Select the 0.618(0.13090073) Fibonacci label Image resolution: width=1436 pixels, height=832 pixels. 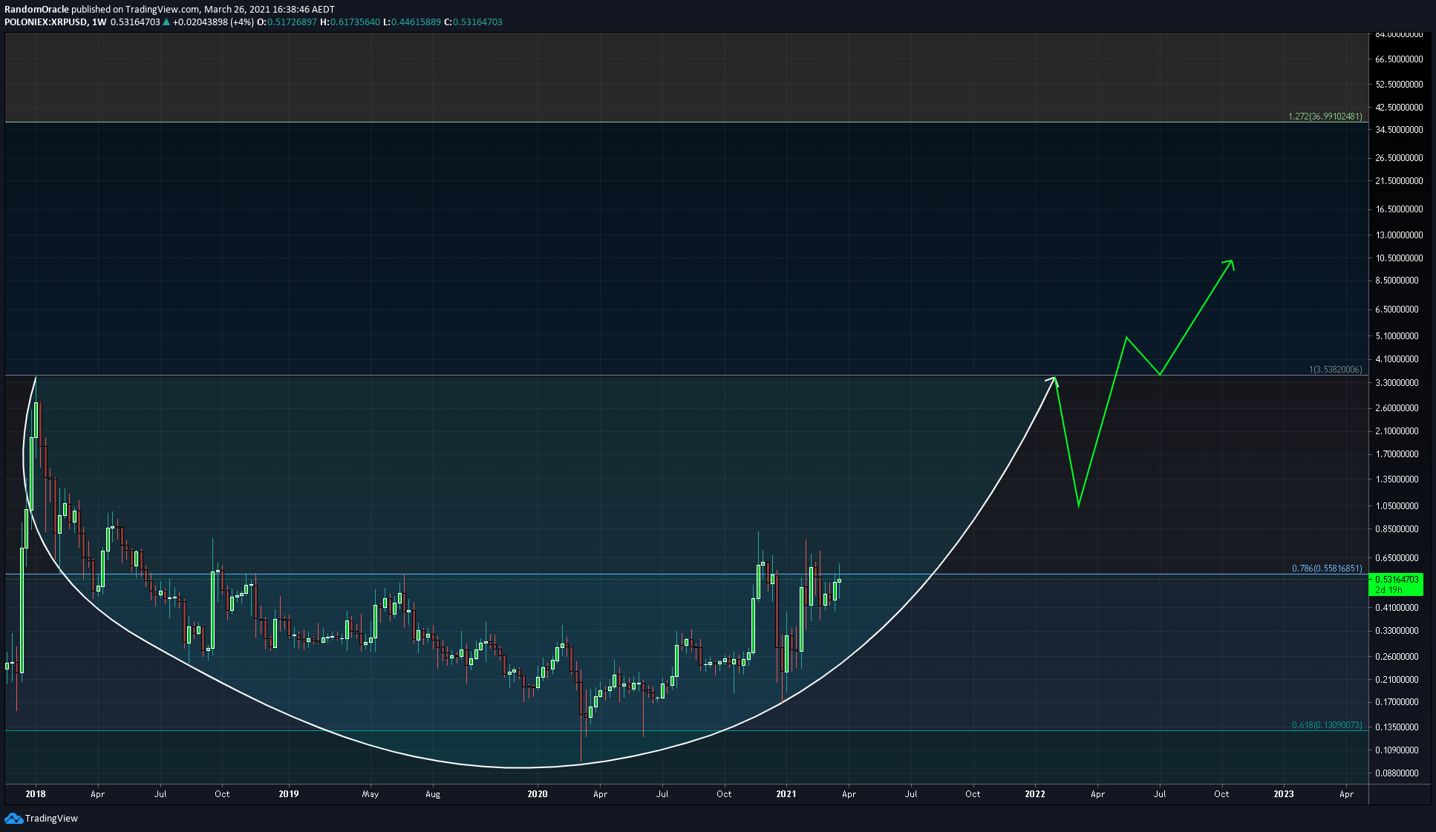point(1327,725)
